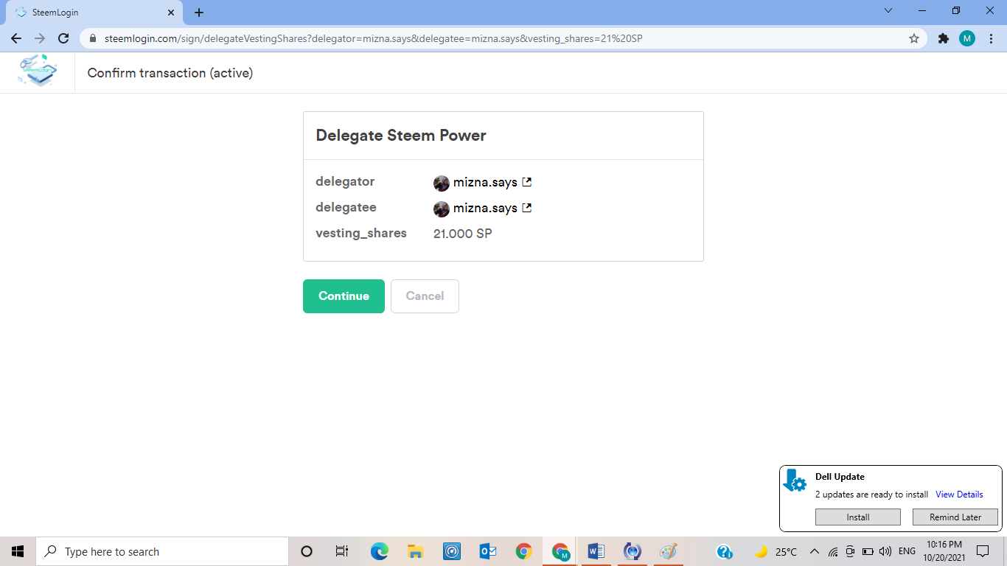Image resolution: width=1007 pixels, height=566 pixels.
Task: Open the weather widget showing 25°C
Action: (x=776, y=551)
